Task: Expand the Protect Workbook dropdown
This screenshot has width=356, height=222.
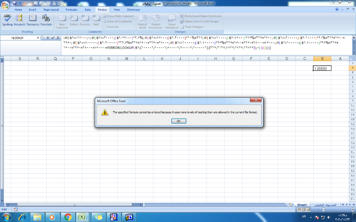Action: click(156, 22)
